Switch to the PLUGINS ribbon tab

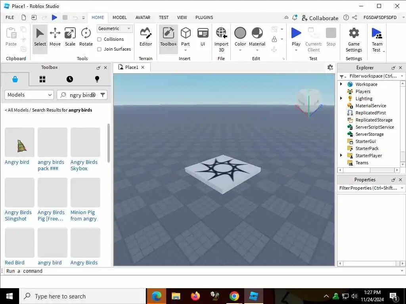[204, 17]
